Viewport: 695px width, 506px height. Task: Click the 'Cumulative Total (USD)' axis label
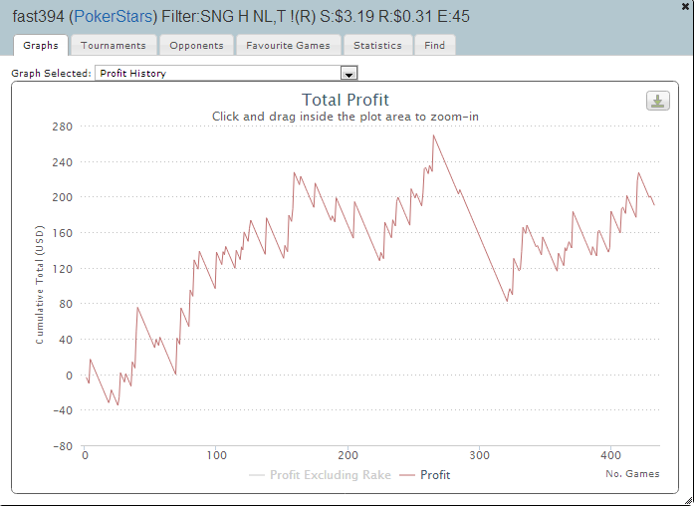click(x=40, y=285)
